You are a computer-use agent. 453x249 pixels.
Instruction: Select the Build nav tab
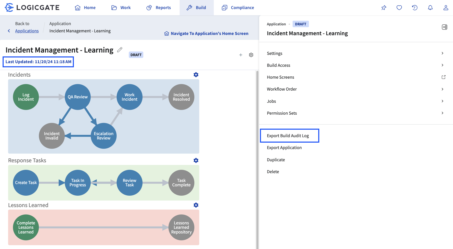[x=196, y=8]
